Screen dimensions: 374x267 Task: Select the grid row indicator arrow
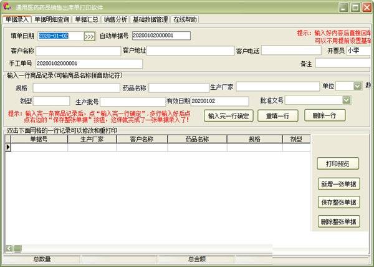(x=8, y=147)
